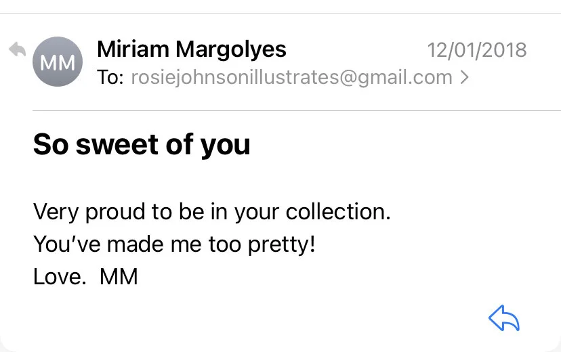Click sender name Miriam Margolyes
The width and height of the screenshot is (561, 352).
click(x=192, y=49)
